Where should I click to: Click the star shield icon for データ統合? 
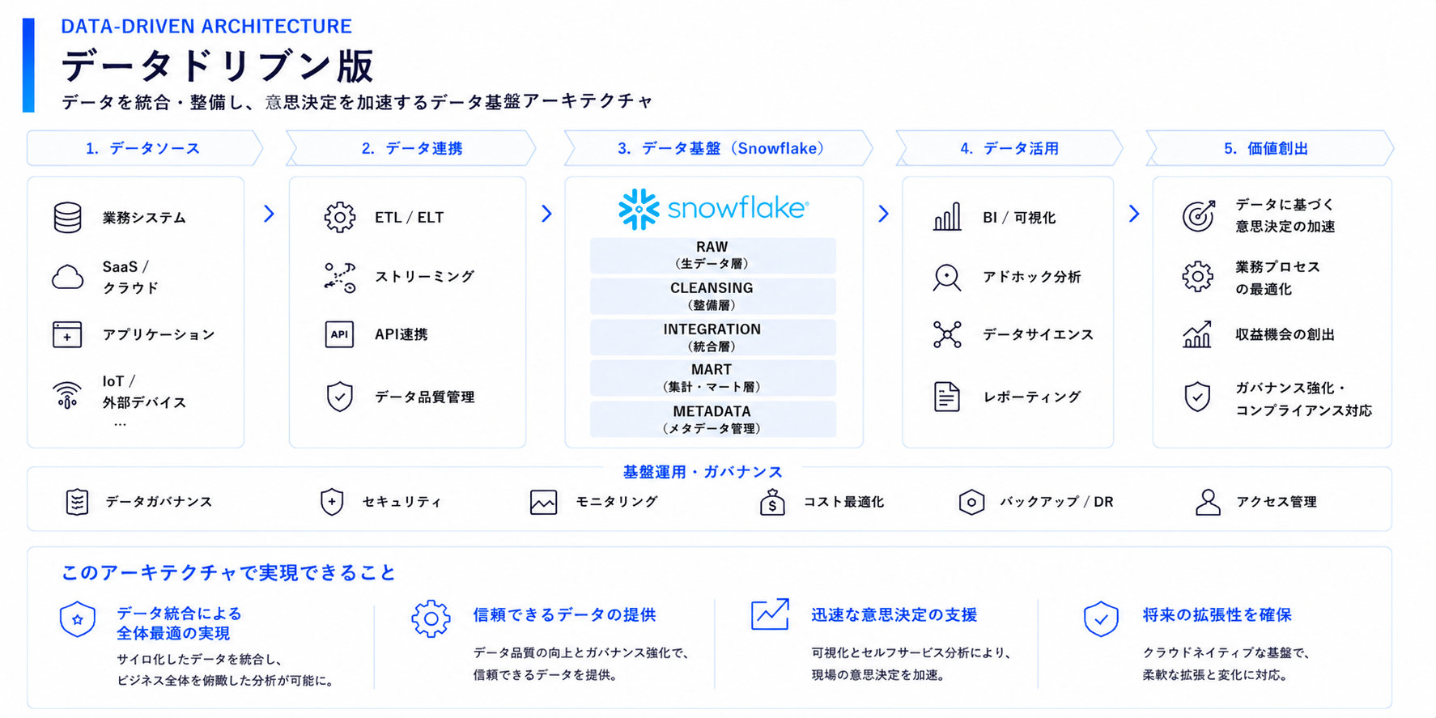78,619
